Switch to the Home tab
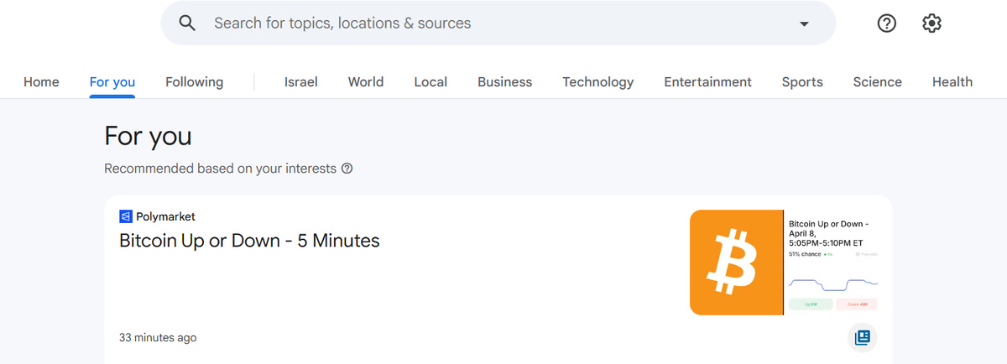This screenshot has height=364, width=1007. (x=41, y=82)
